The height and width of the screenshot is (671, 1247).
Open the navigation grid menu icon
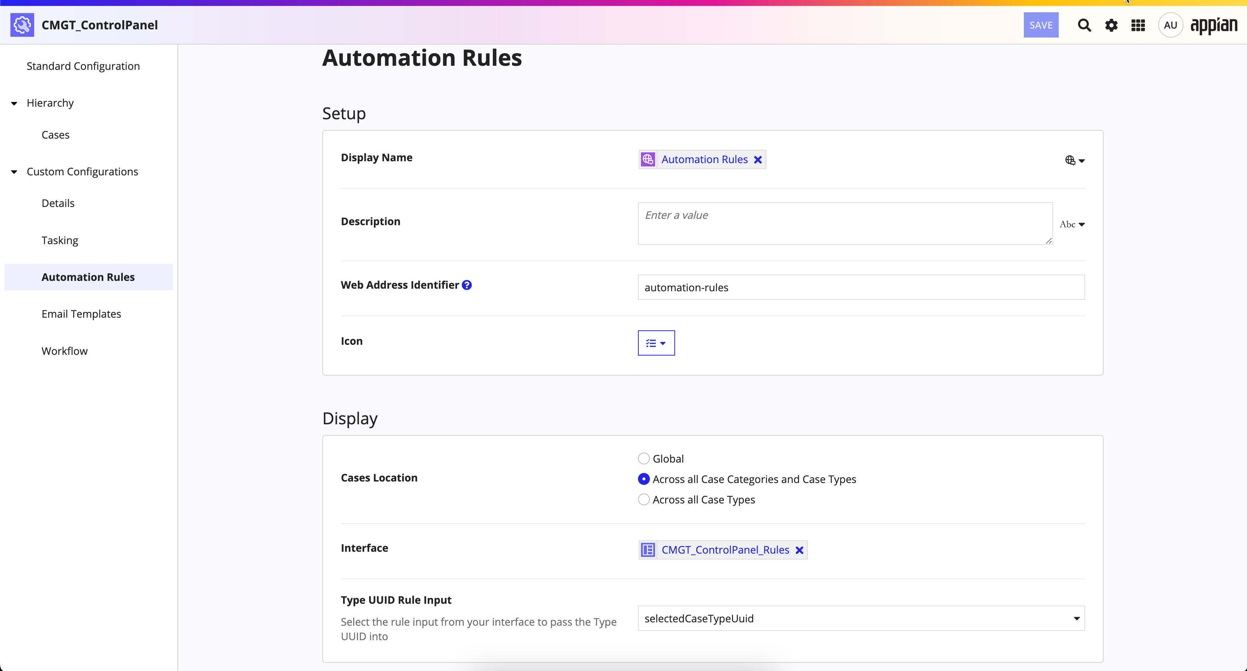point(1138,25)
